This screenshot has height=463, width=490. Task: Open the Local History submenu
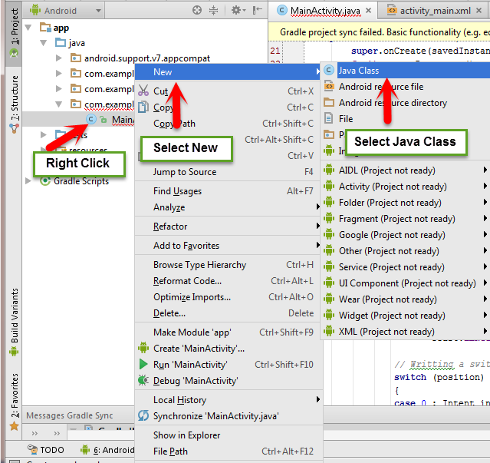[228, 400]
